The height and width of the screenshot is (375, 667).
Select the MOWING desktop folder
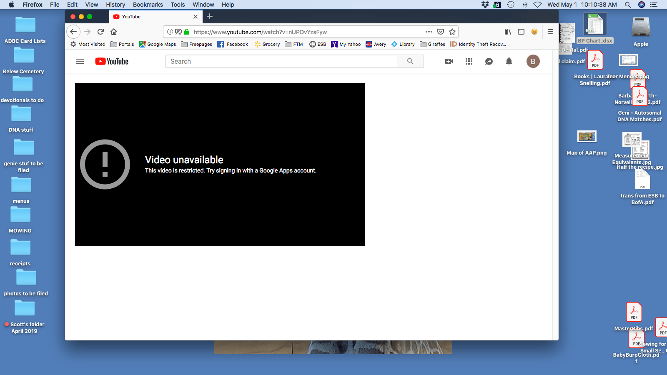[x=20, y=220]
